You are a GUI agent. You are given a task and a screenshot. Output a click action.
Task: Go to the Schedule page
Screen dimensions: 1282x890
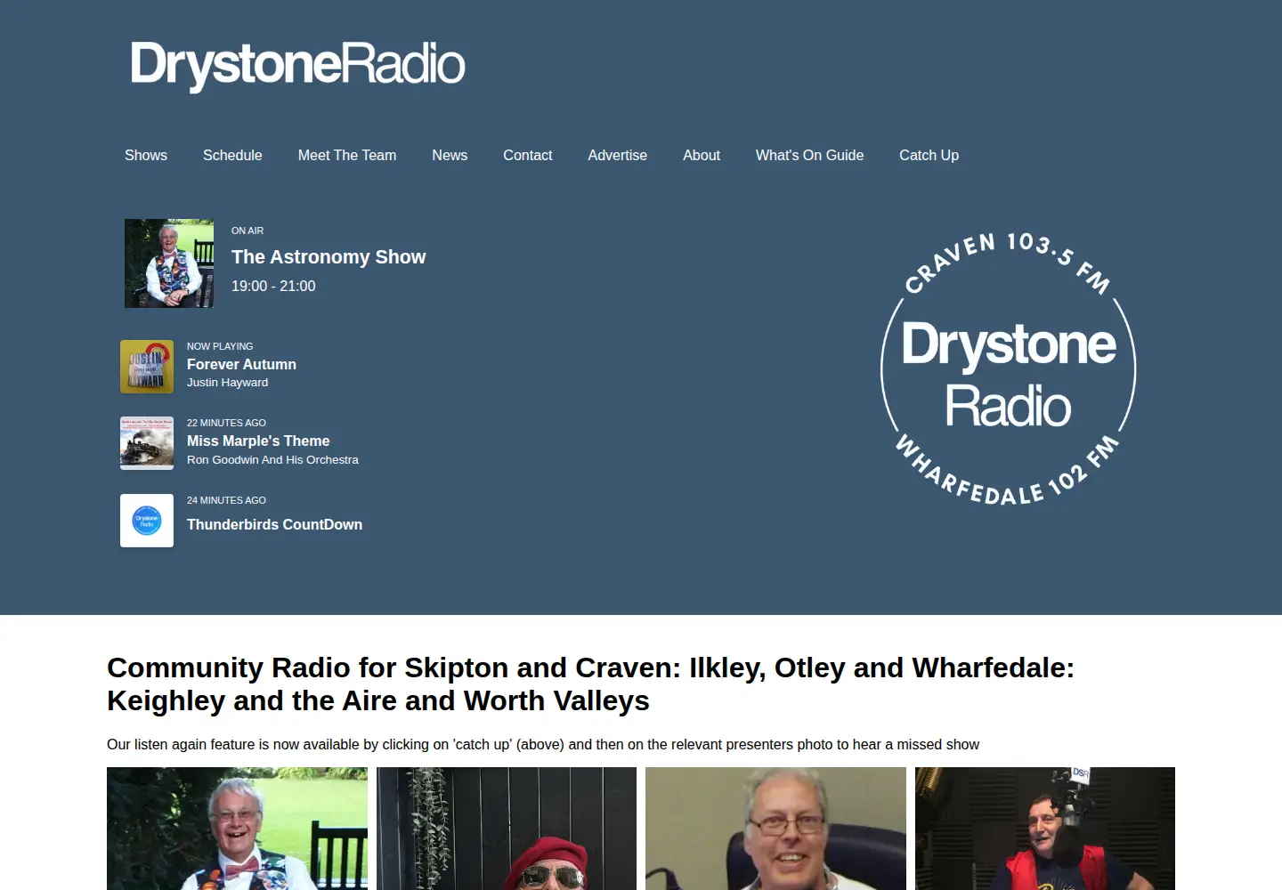[232, 155]
